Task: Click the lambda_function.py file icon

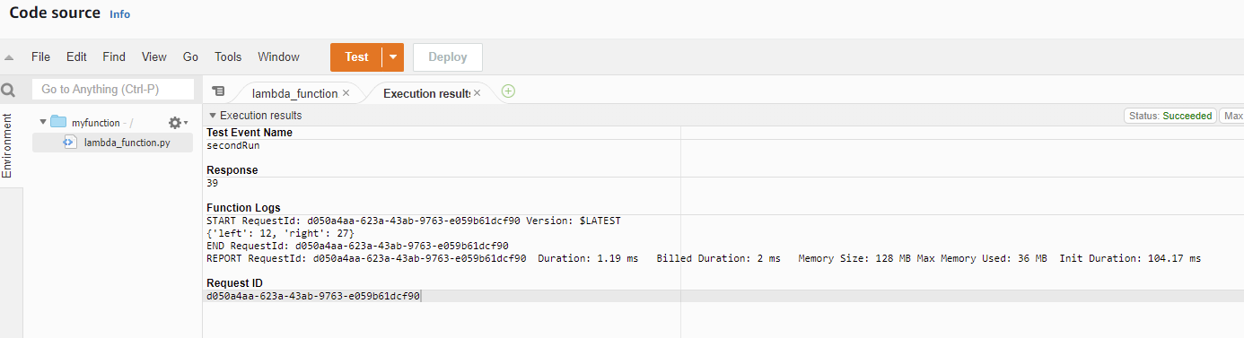Action: click(69, 142)
